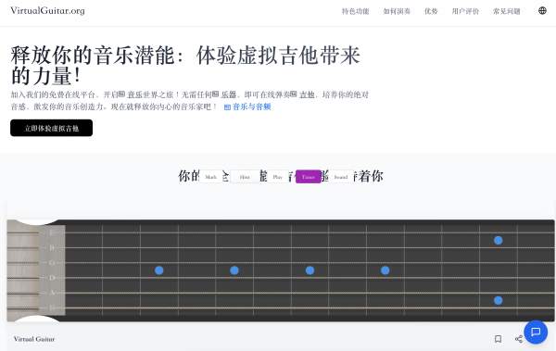The image size is (556, 351).
Task: Select the Play tab
Action: point(277,177)
